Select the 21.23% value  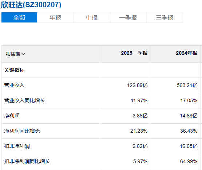pyautogui.click(x=139, y=131)
